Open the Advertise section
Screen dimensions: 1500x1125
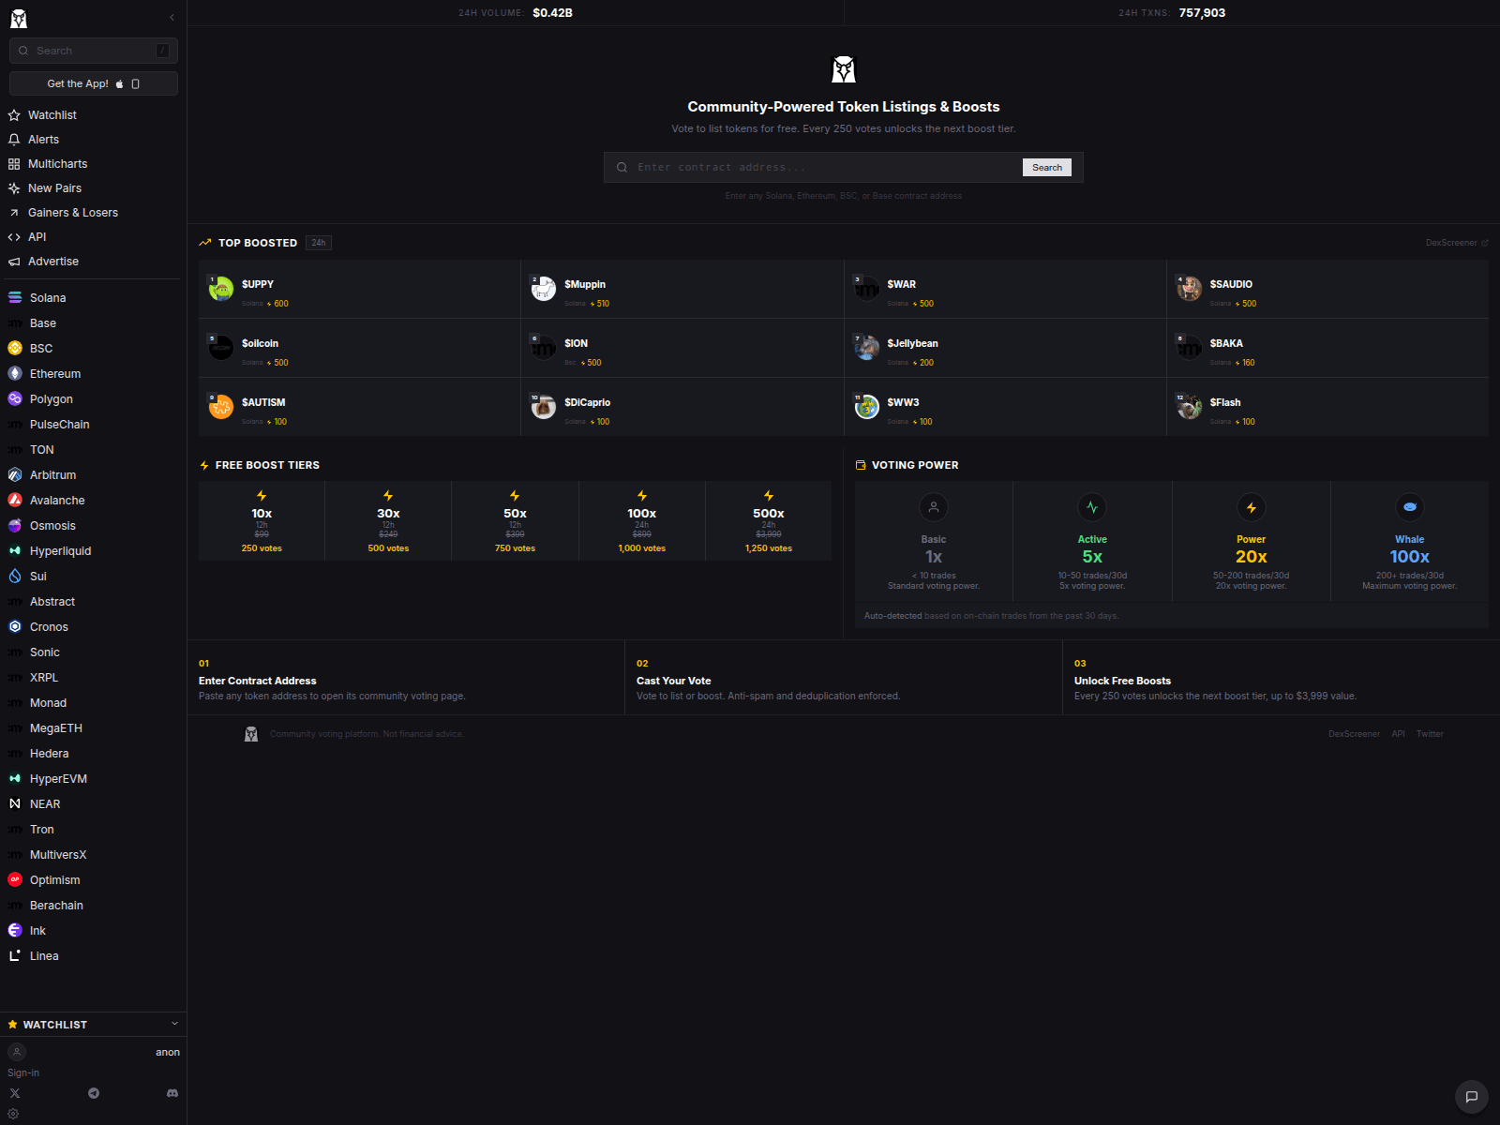[54, 261]
